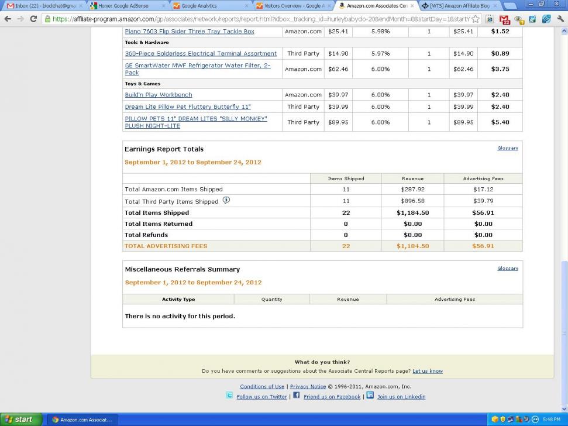
Task: Open the Dream Lite Pillow Pet Butterfly link
Action: coord(188,107)
